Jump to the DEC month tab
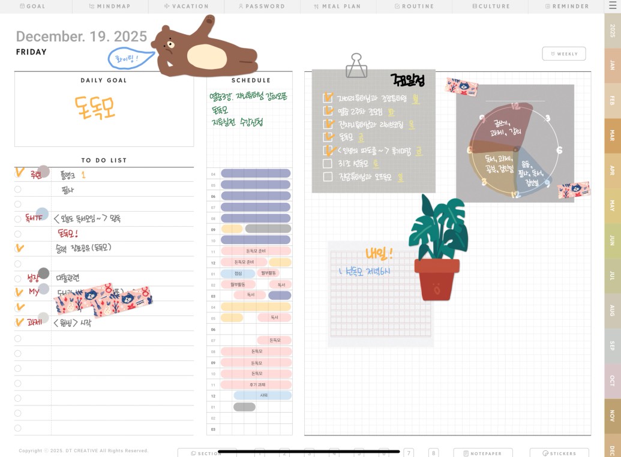Screen dimensions: 621x457 tap(612, 446)
